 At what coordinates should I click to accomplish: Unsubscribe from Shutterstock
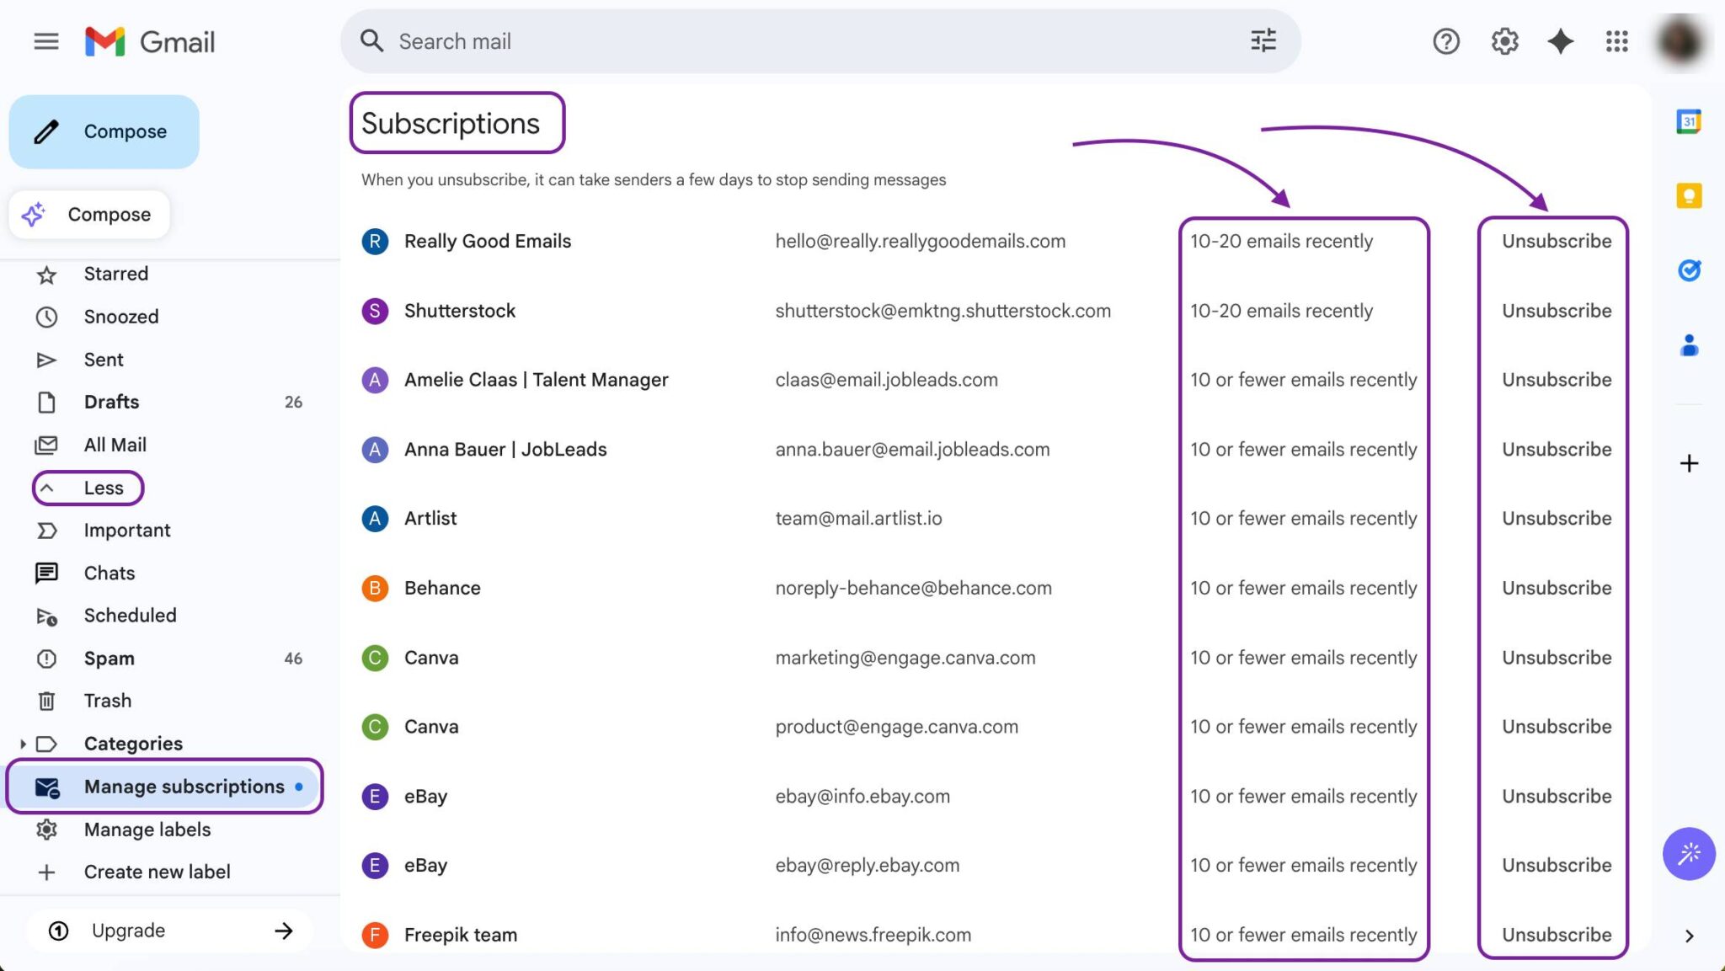(1555, 310)
